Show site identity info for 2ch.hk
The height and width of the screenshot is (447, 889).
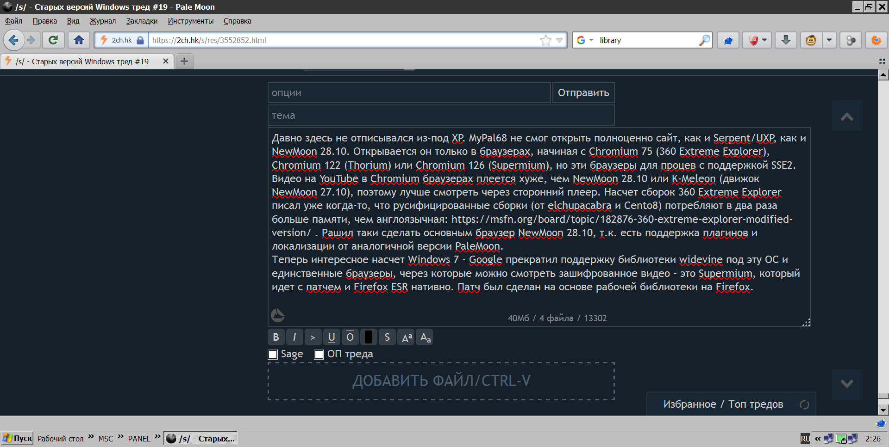point(122,40)
